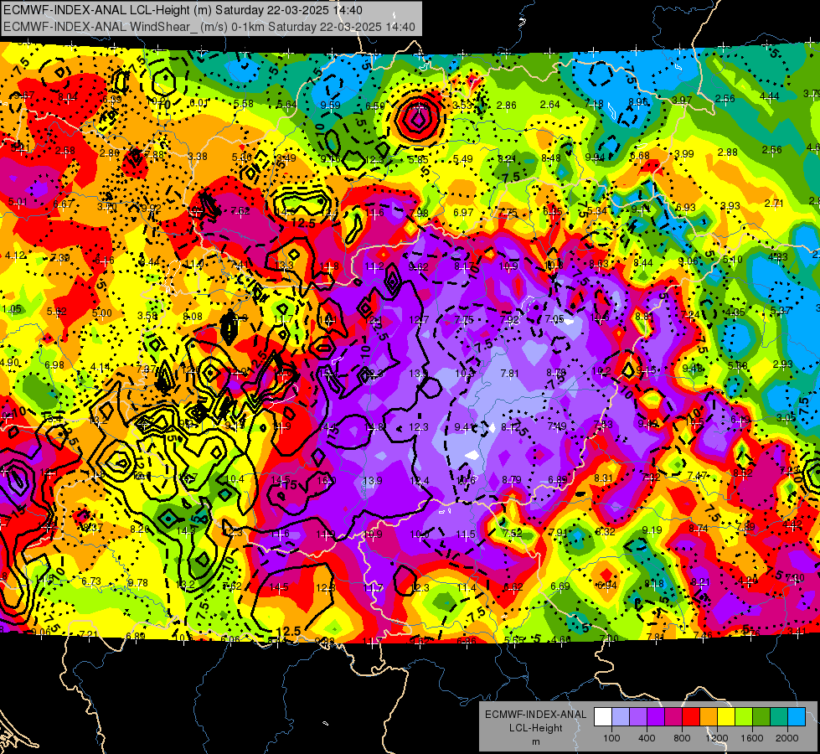Click the grid value 8.31
The width and height of the screenshot is (820, 754).
[x=604, y=478]
